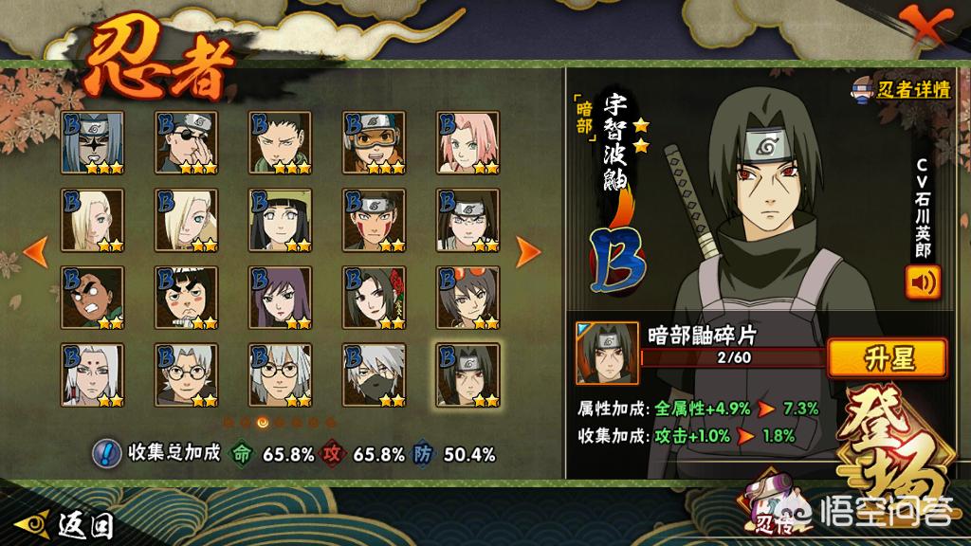Select Hinata portrait with dark hair

pos(280,220)
